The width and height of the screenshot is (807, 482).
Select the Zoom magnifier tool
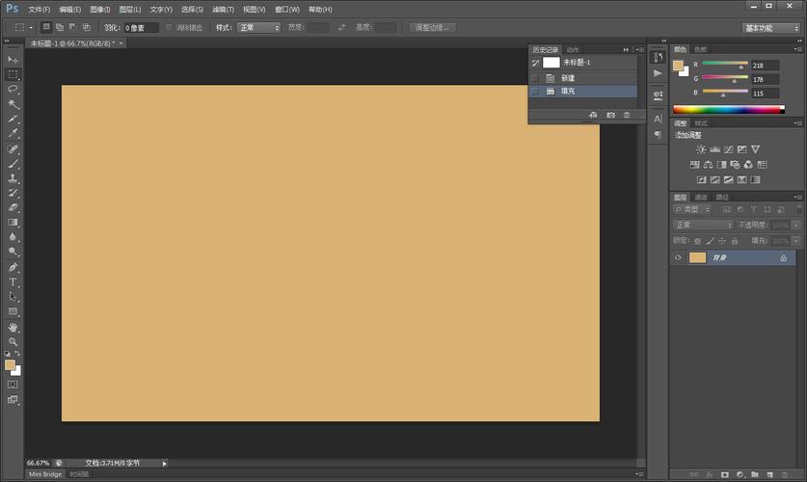click(13, 341)
